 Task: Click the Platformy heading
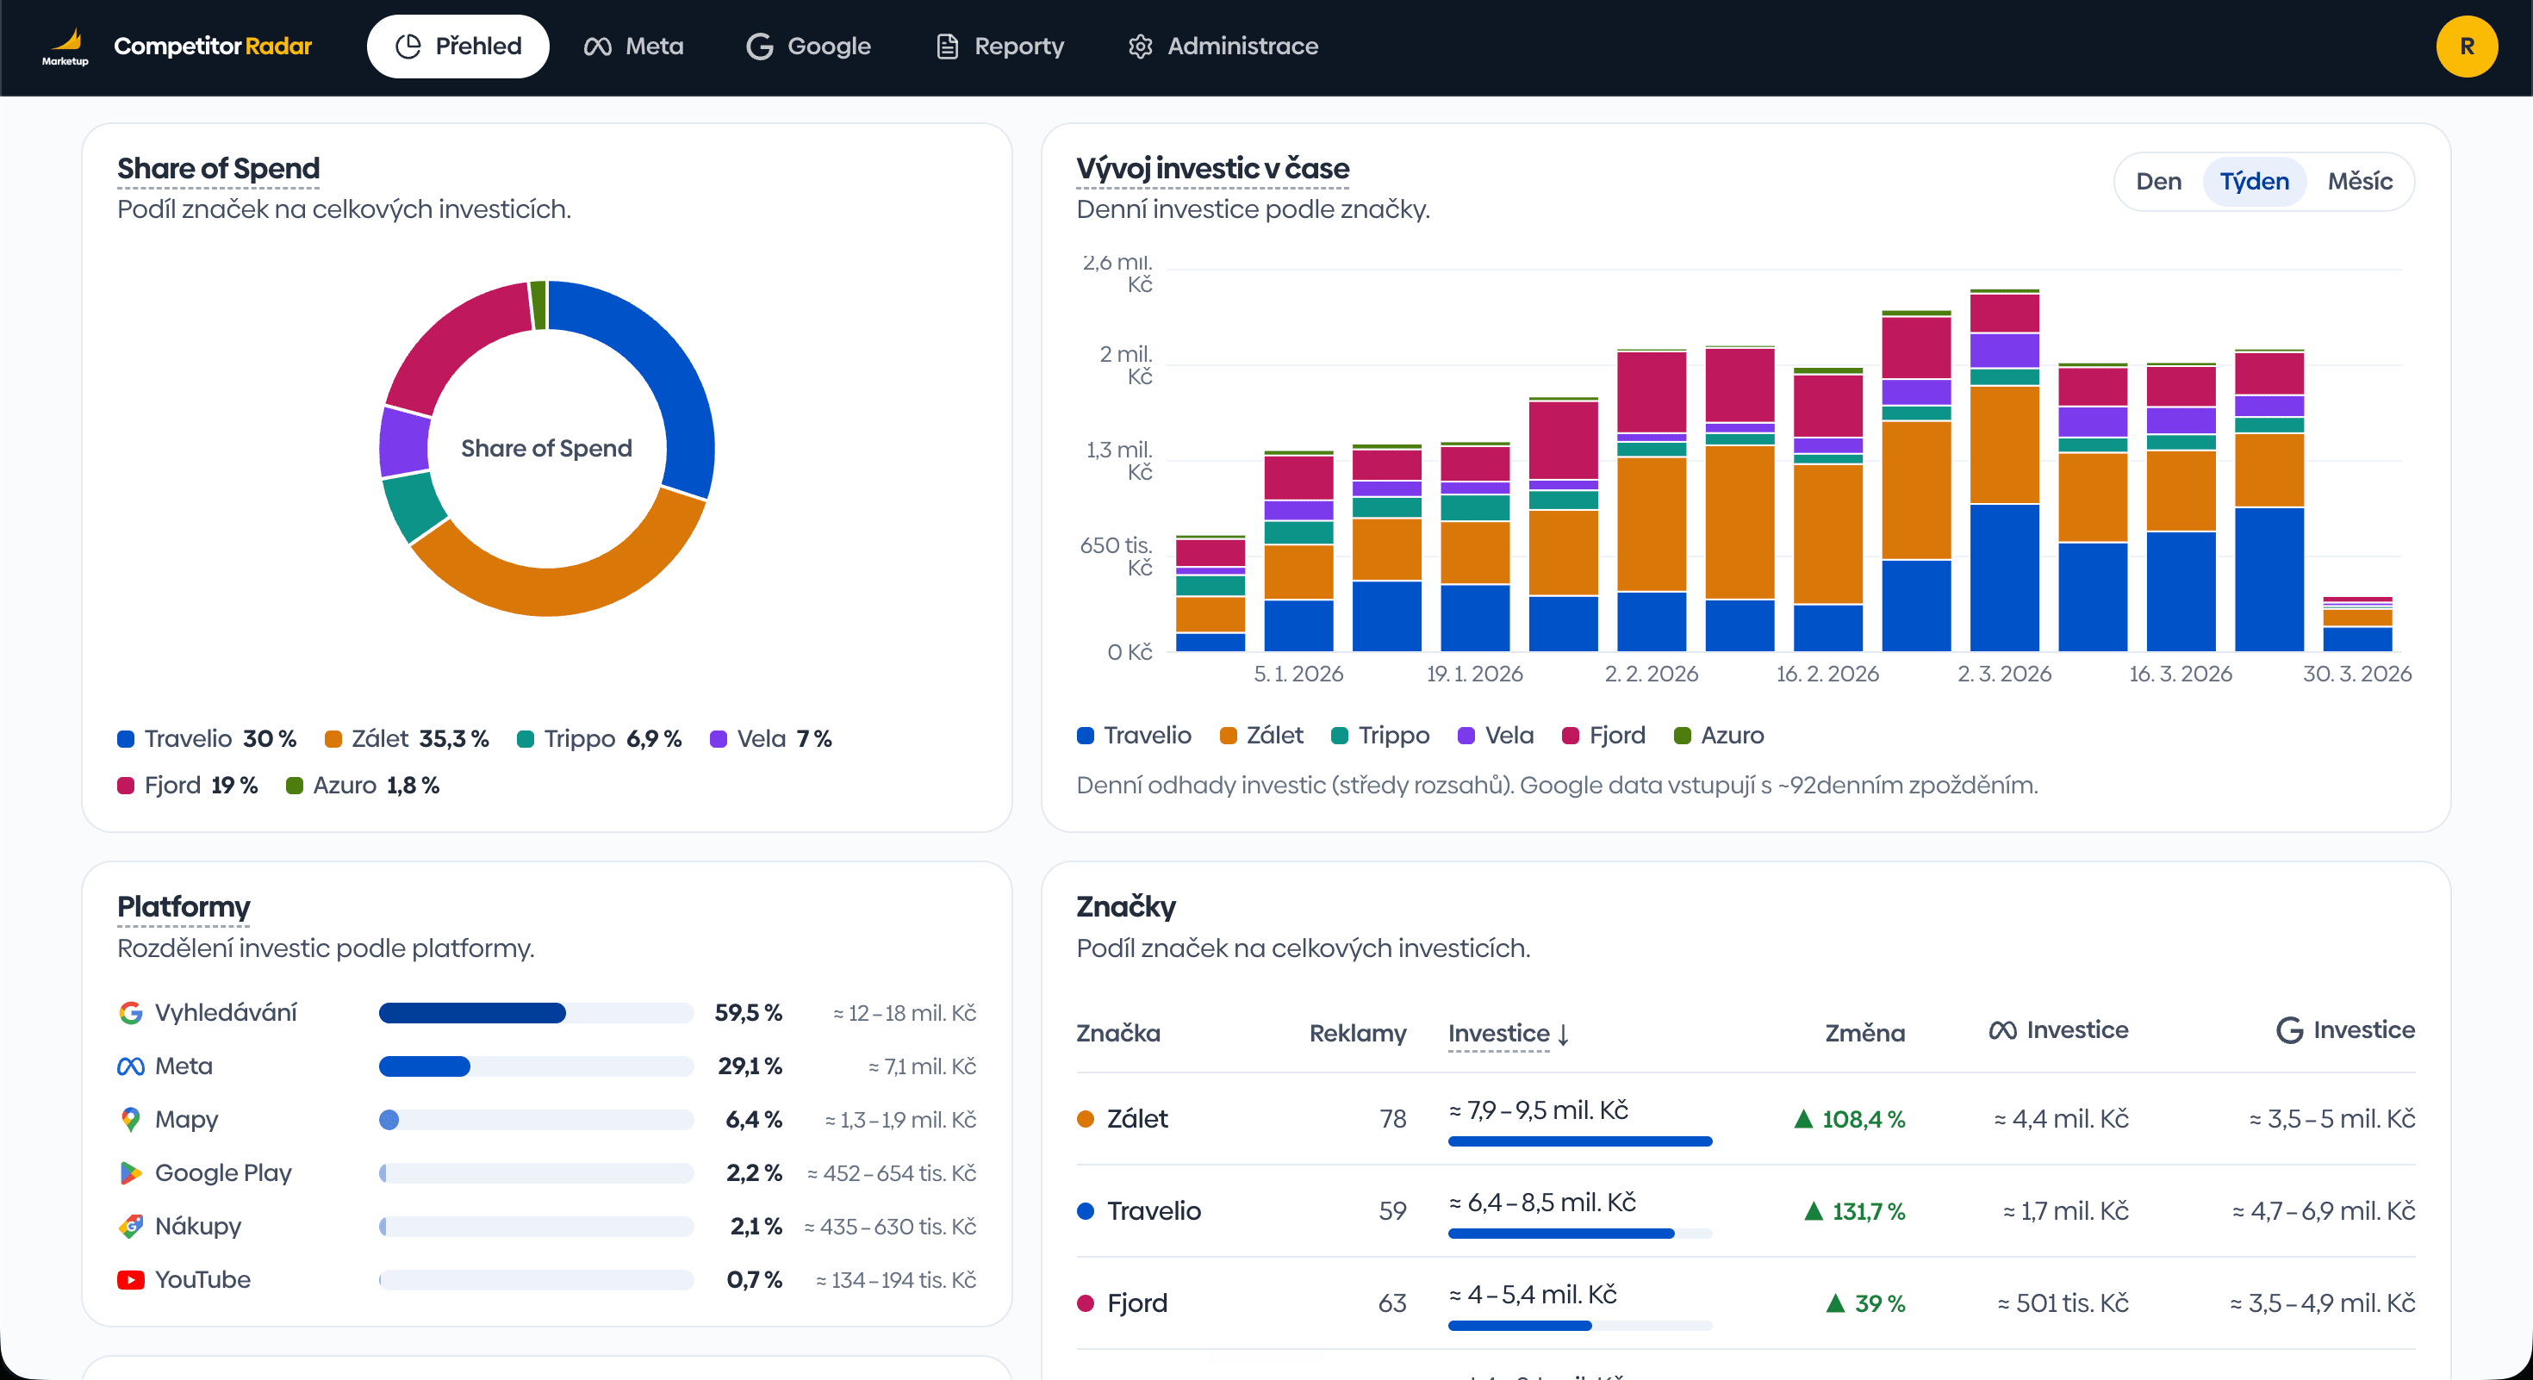183,906
